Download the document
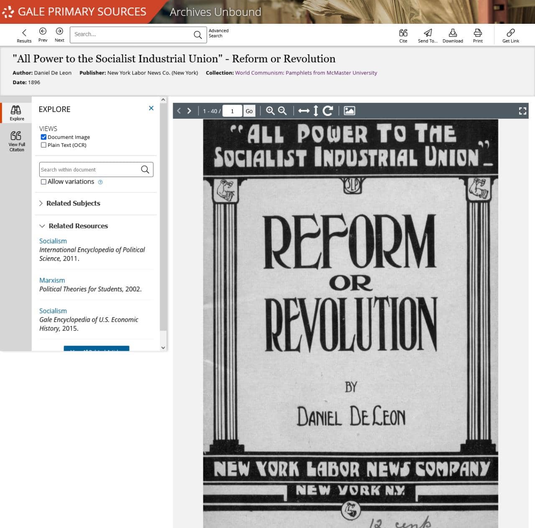Screen dimensions: 535x528 (453, 36)
